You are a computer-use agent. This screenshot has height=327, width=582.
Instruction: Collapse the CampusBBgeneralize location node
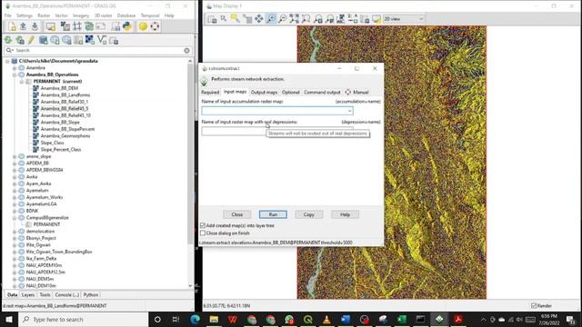[15, 218]
